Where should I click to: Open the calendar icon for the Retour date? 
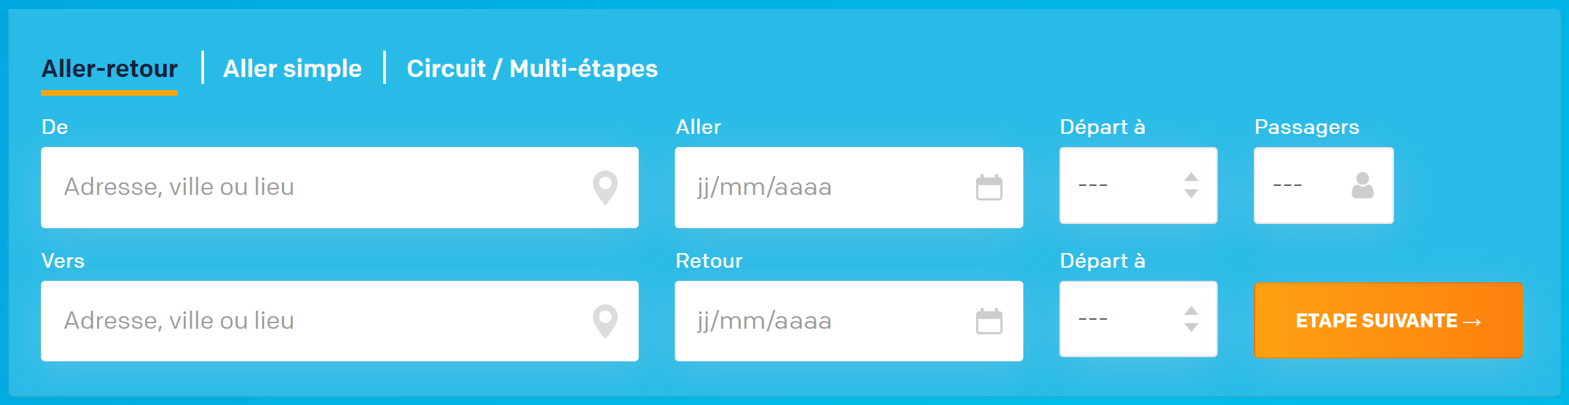click(x=989, y=321)
